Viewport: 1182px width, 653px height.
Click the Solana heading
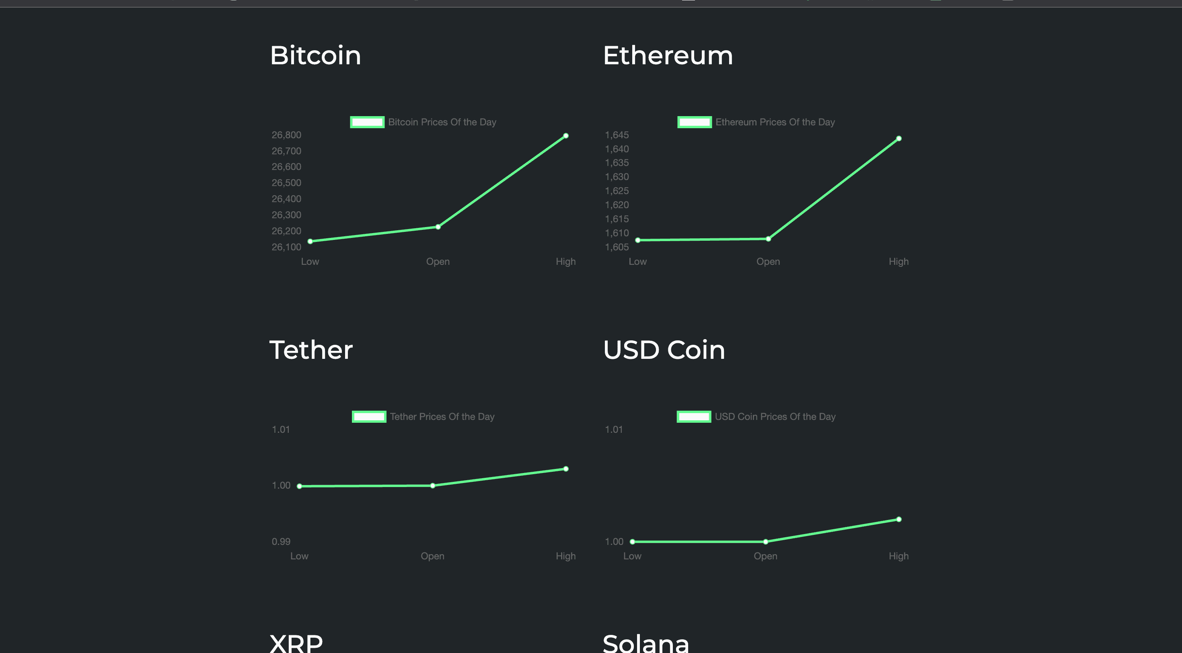(646, 643)
